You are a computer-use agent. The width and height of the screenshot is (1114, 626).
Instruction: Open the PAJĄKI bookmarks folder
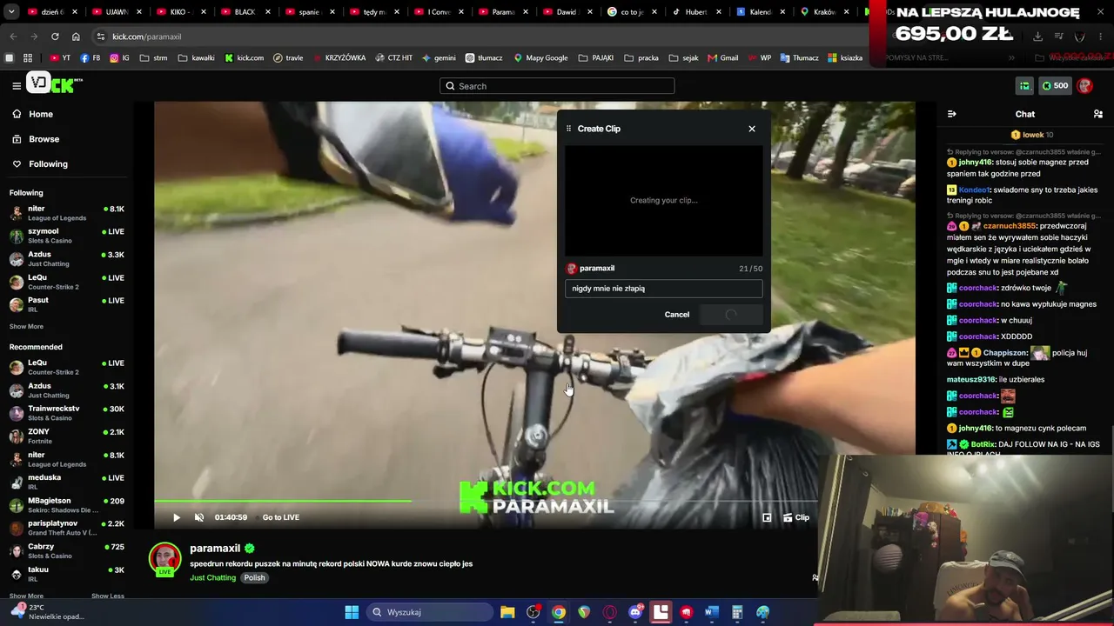tap(595, 58)
